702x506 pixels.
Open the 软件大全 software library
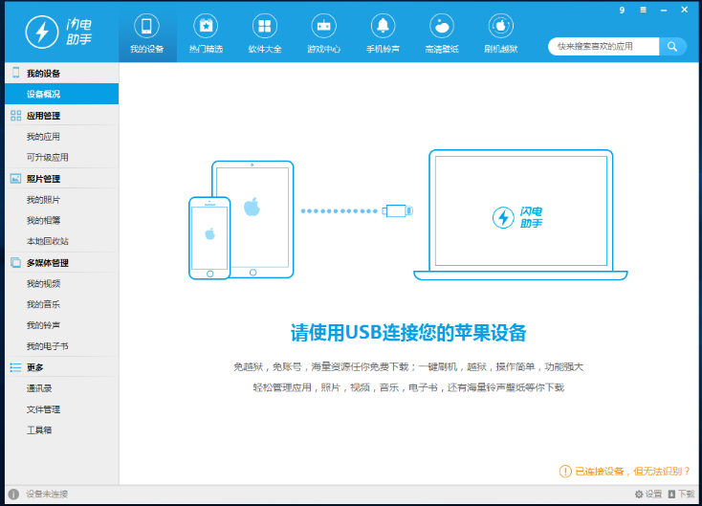[x=265, y=33]
